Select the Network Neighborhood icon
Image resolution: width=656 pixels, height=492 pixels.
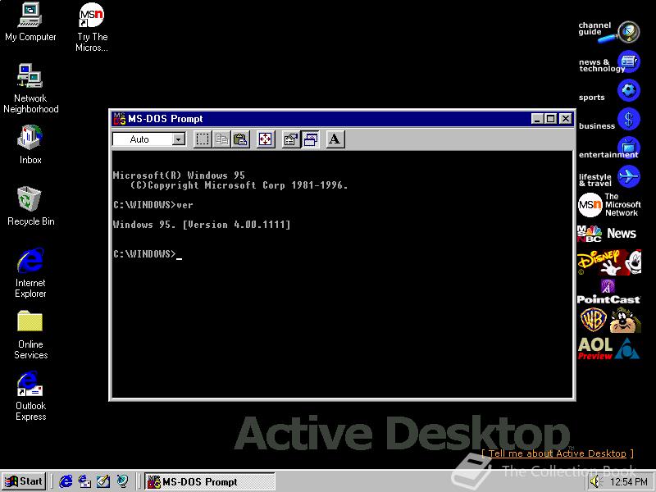[30, 89]
